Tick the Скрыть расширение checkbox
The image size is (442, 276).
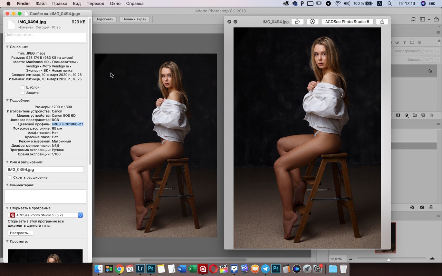(x=10, y=177)
